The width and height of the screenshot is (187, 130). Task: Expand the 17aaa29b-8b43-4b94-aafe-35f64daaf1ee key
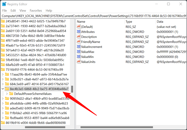coord(3,74)
